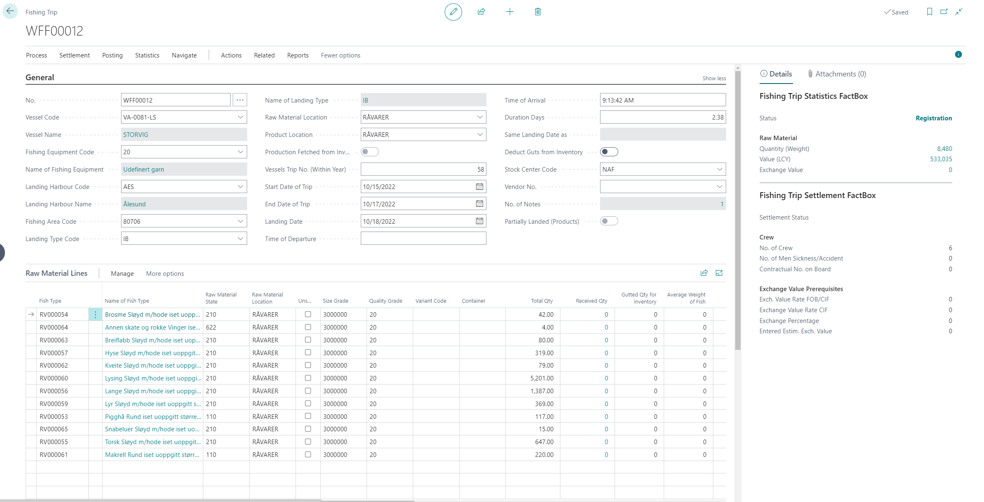Viewport: 984px width, 502px height.
Task: Switch to the Attachments (0) tab
Action: pos(837,74)
